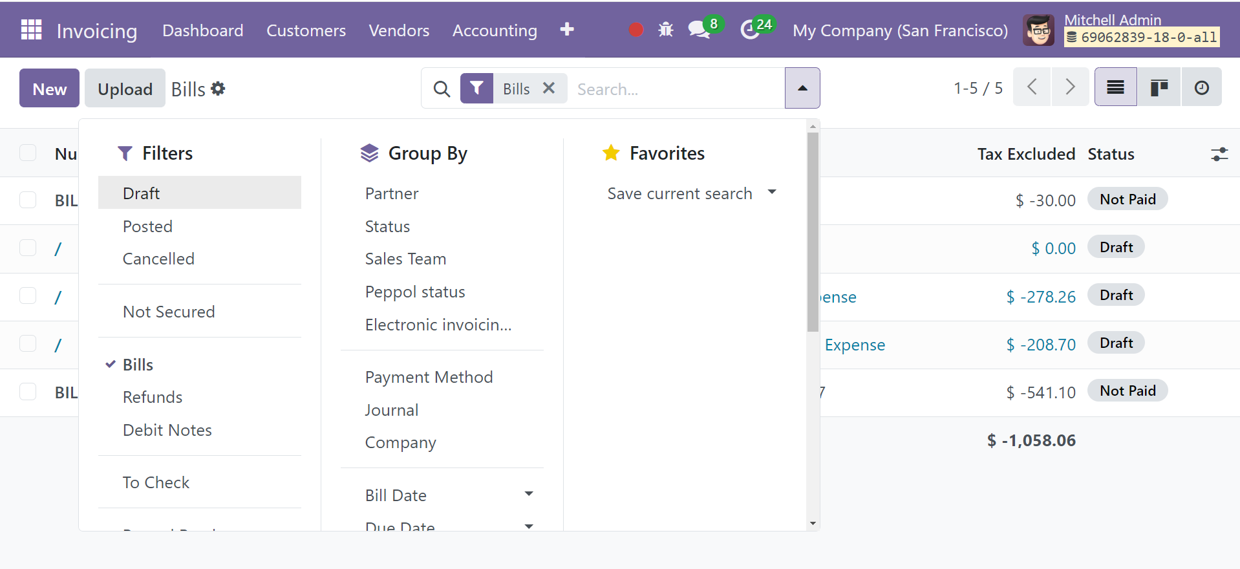The image size is (1240, 569).
Task: Switch to activity view clock icon
Action: pyautogui.click(x=1202, y=87)
